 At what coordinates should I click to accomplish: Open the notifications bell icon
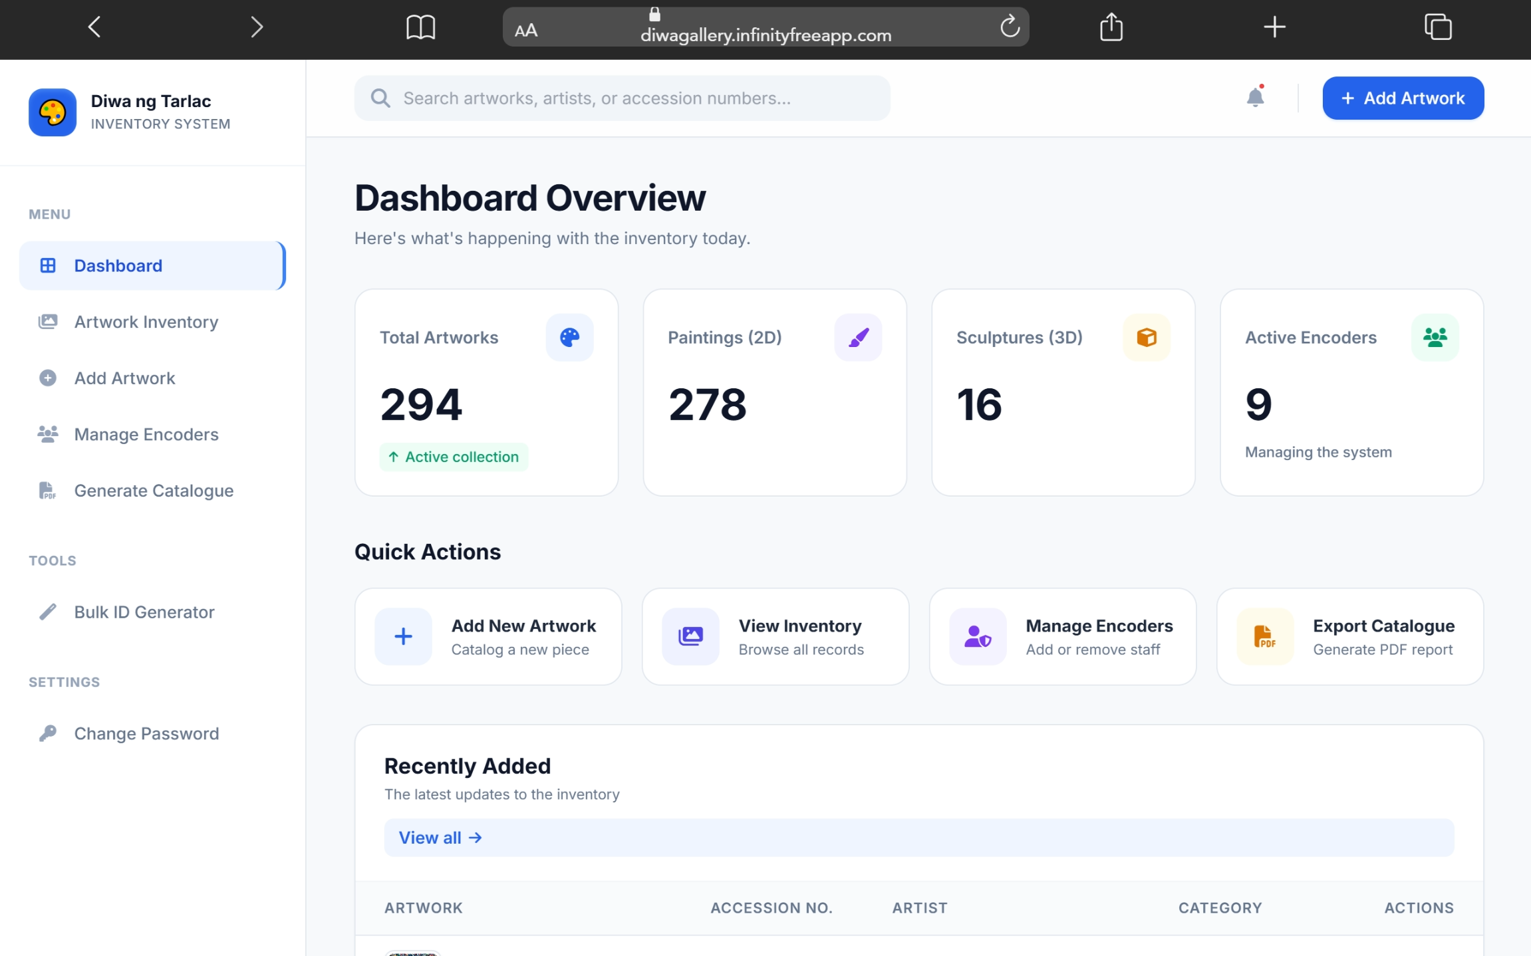(x=1255, y=98)
